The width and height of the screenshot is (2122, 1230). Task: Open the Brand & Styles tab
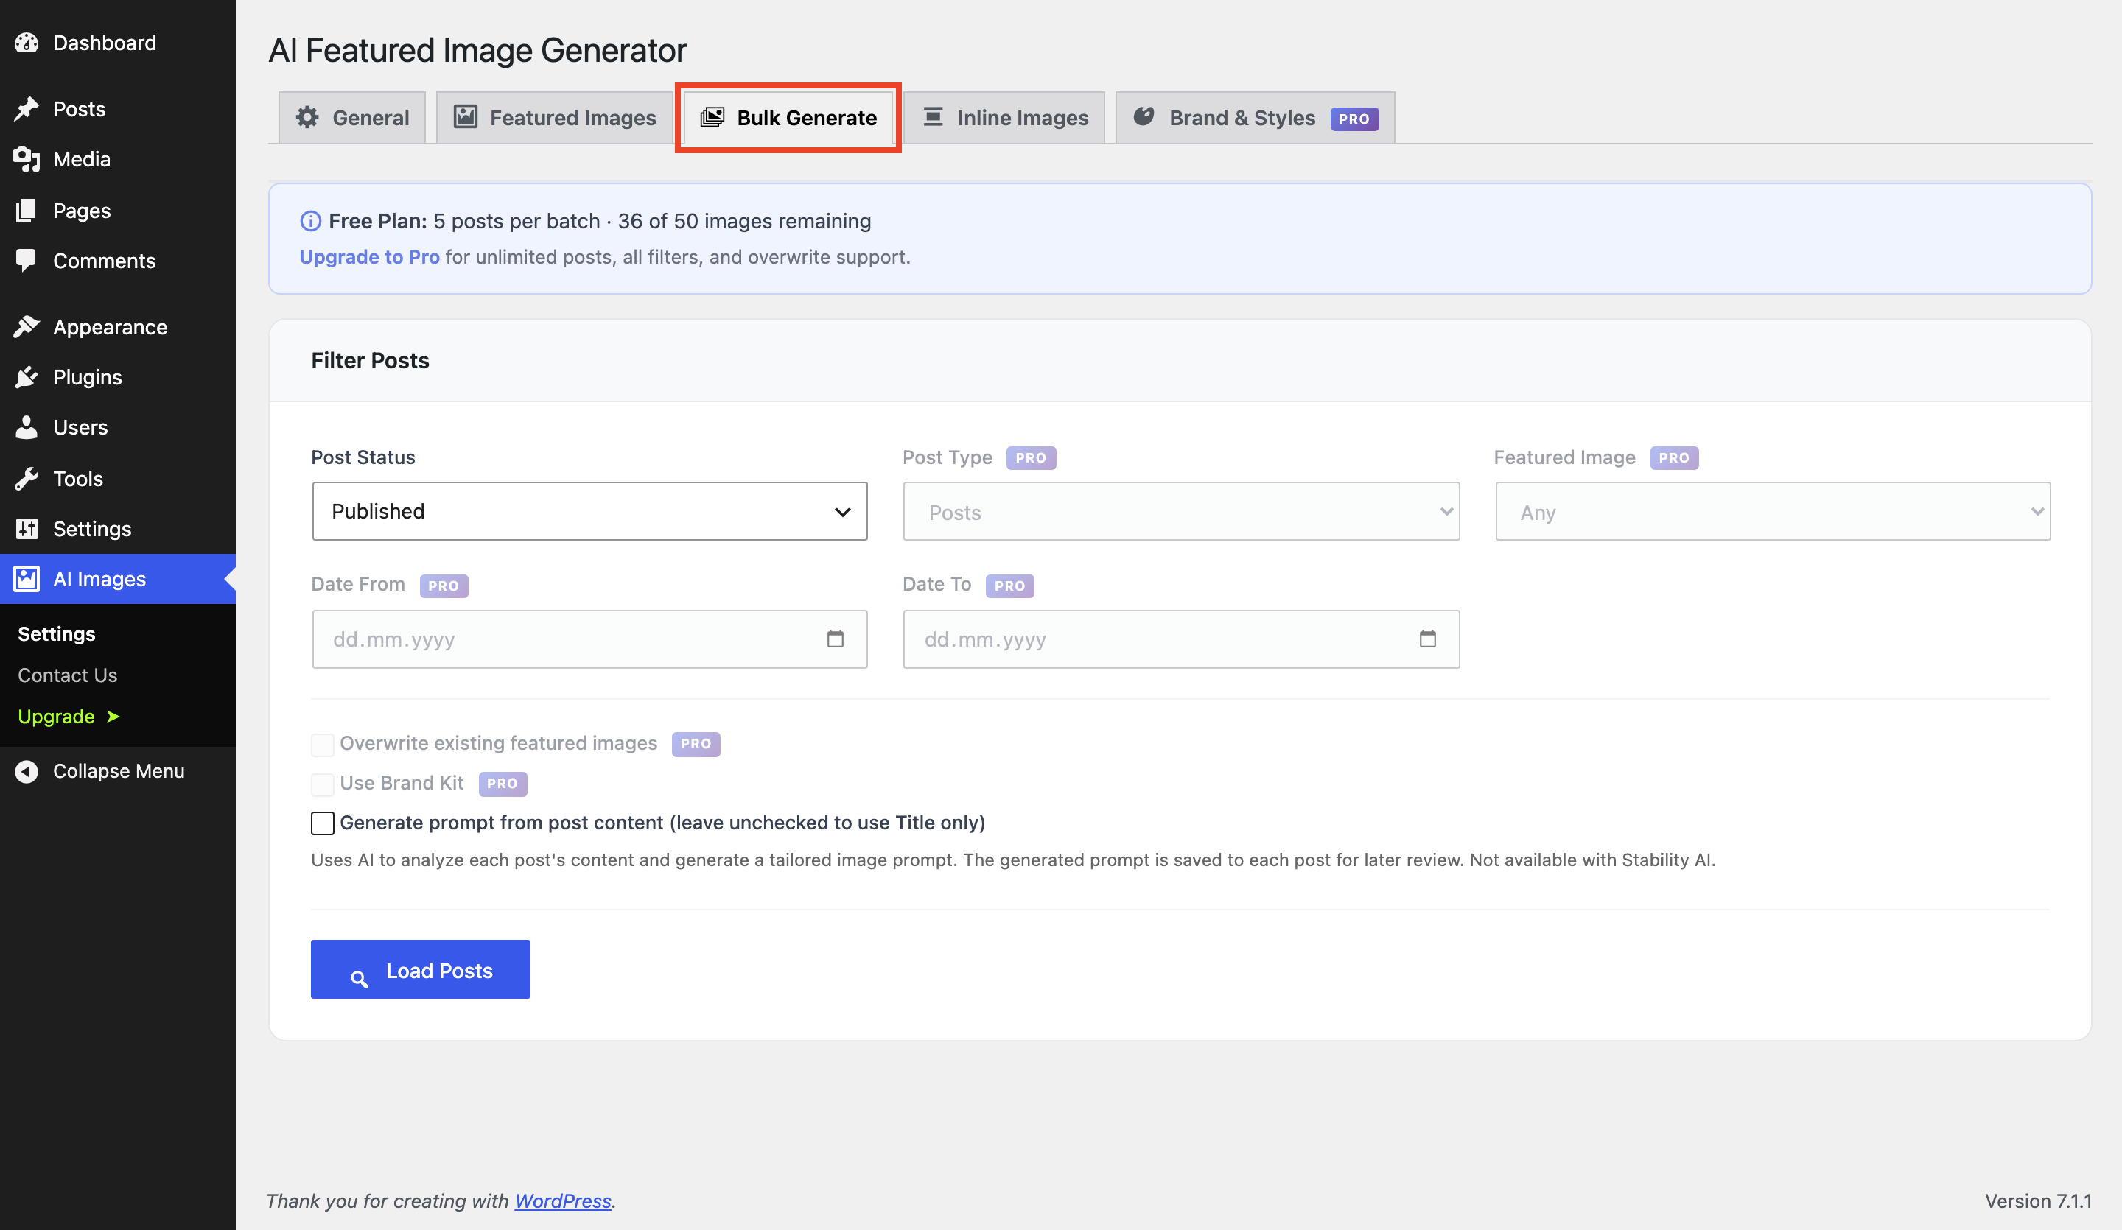1256,117
